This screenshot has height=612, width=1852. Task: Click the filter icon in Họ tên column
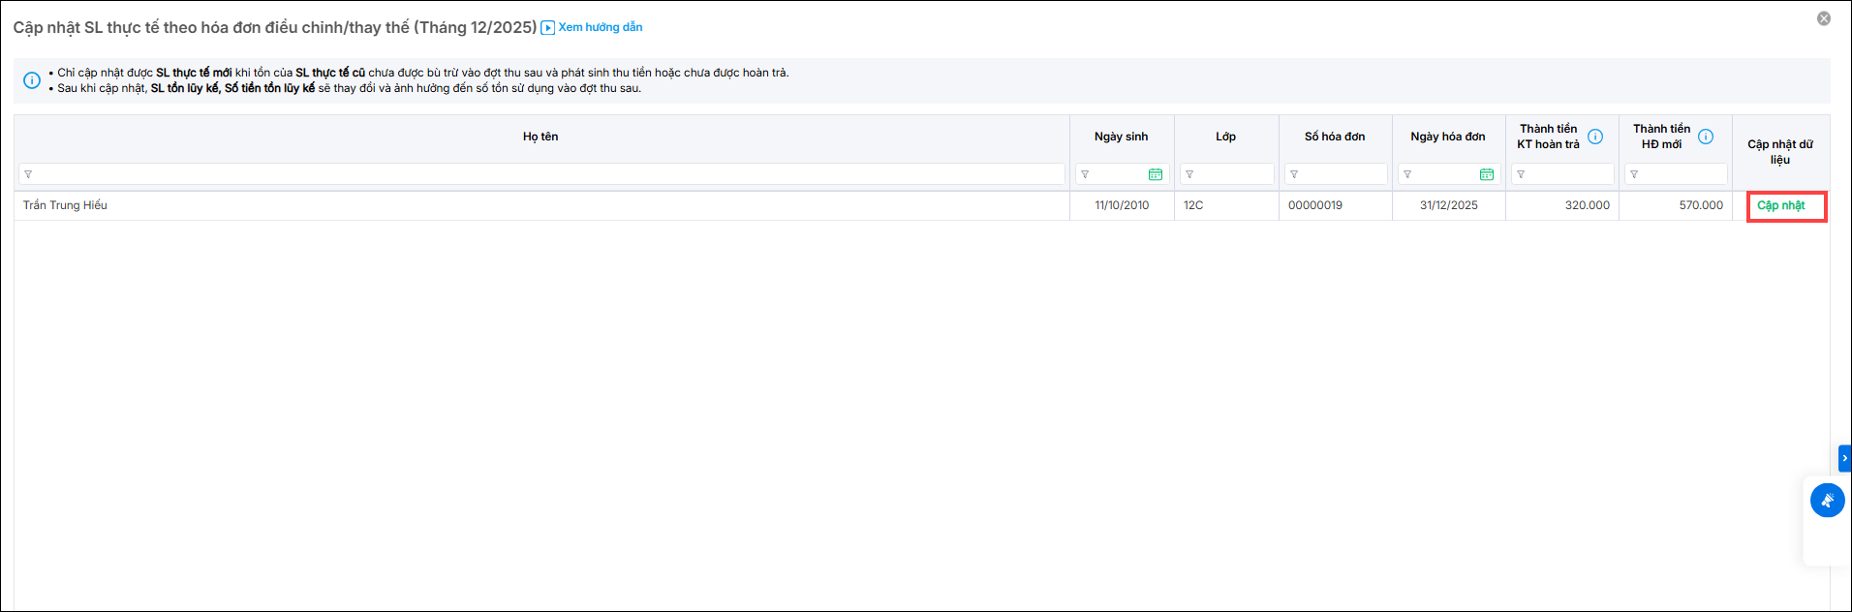[x=28, y=174]
